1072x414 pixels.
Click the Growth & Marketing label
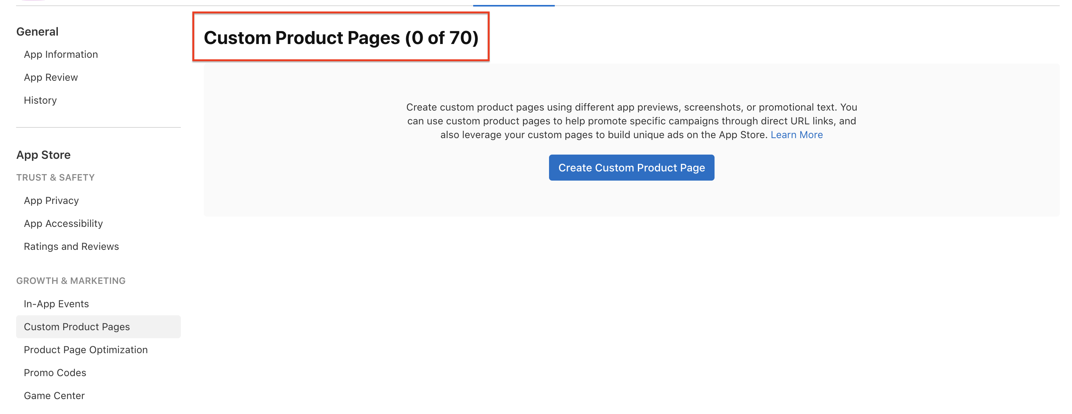coord(71,280)
